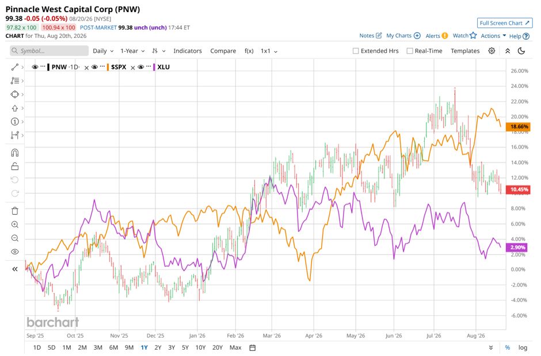This screenshot has width=541, height=356.
Task: Toggle the lock drawings icon
Action: [x=15, y=167]
